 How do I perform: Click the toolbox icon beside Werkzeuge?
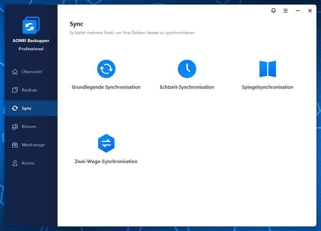point(15,145)
